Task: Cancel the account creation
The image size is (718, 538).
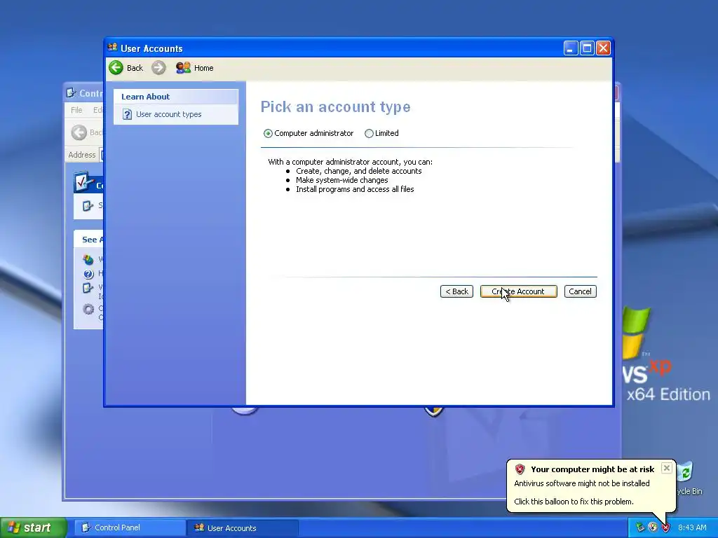Action: (580, 291)
